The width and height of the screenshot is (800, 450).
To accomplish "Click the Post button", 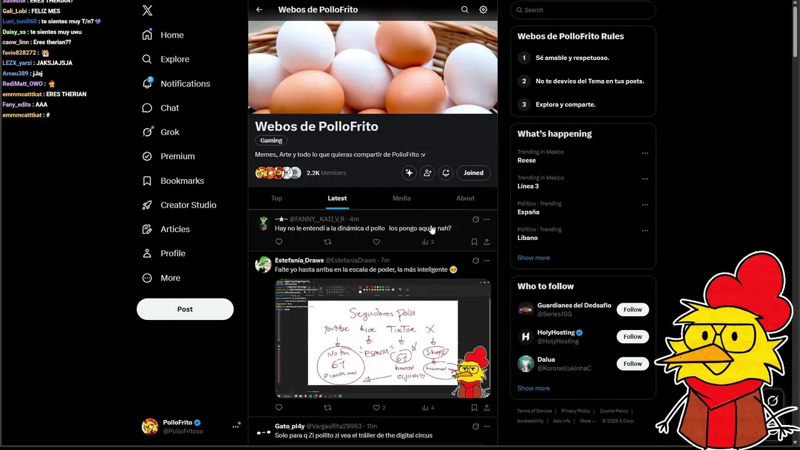I will pyautogui.click(x=185, y=309).
